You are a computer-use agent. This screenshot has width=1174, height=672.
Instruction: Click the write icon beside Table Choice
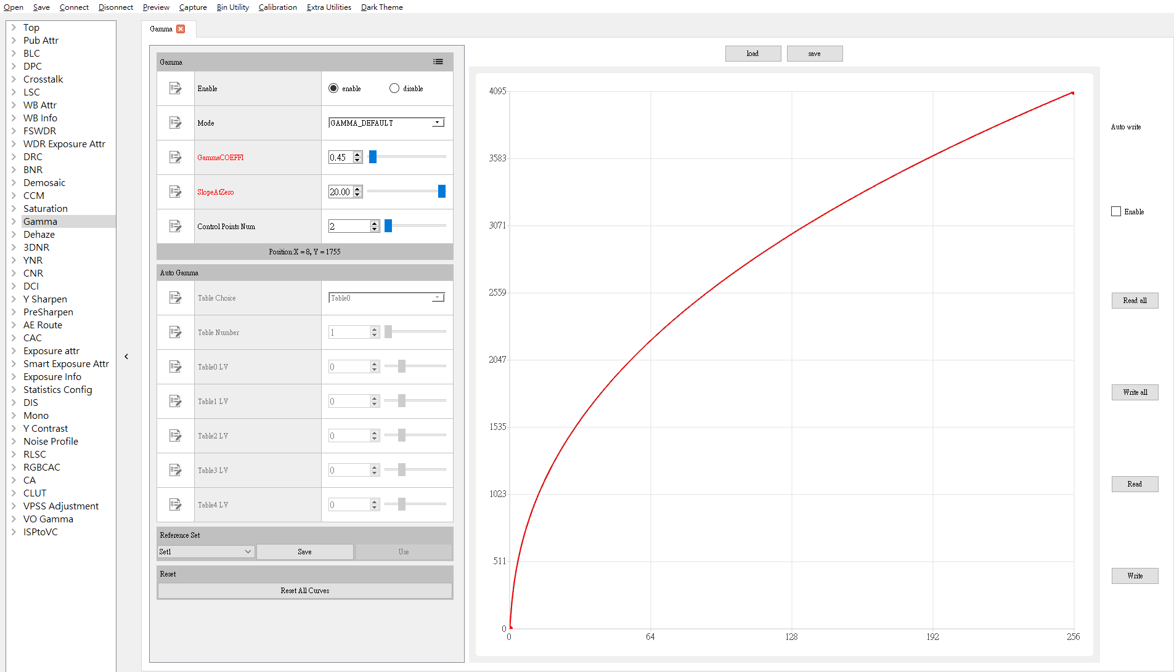tap(176, 298)
